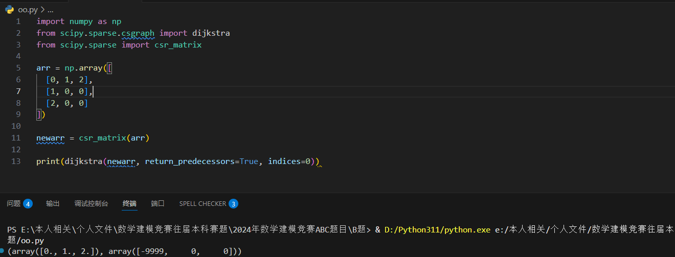Click 'csr_matrix' in the line 3 import

coord(178,45)
